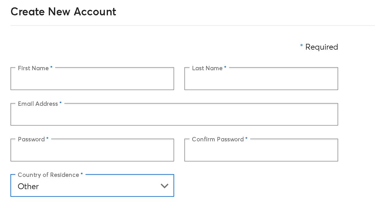The image size is (375, 202).
Task: Open the Country of Residence dropdown
Action: 92,186
